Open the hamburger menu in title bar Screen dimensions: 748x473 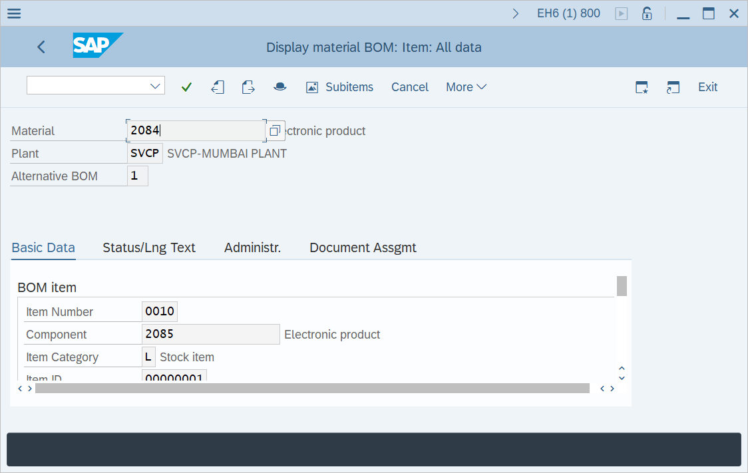(x=13, y=13)
